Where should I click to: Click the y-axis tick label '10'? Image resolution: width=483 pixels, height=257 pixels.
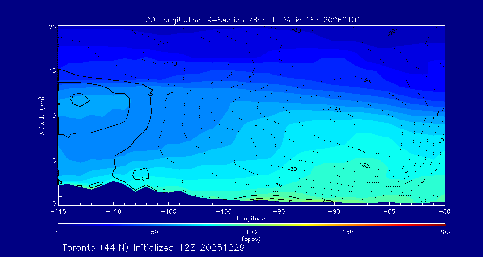click(52, 115)
